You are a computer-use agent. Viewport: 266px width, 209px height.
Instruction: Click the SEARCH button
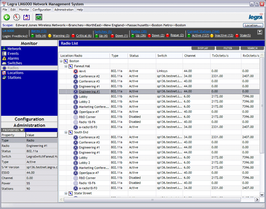click(252, 48)
